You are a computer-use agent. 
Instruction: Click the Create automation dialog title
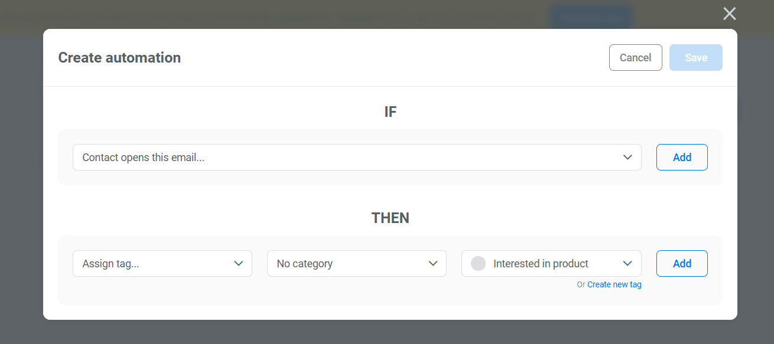(119, 57)
